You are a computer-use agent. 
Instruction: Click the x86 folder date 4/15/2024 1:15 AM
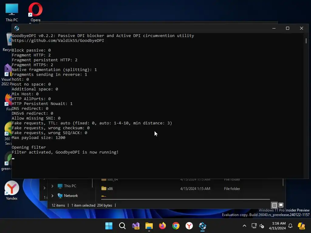click(x=195, y=189)
